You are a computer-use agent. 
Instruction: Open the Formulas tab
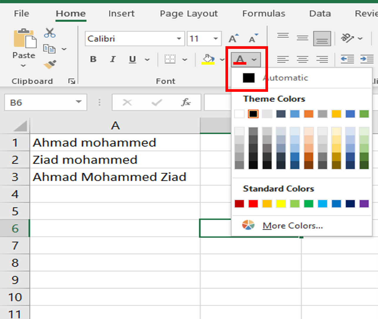[264, 14]
